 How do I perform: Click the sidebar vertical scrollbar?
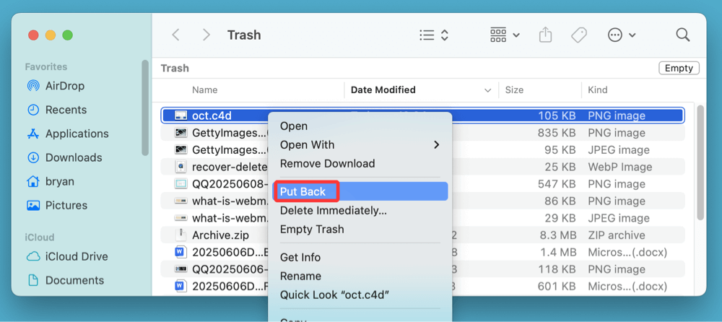[145, 108]
